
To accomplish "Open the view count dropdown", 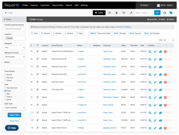I will 169,40.
